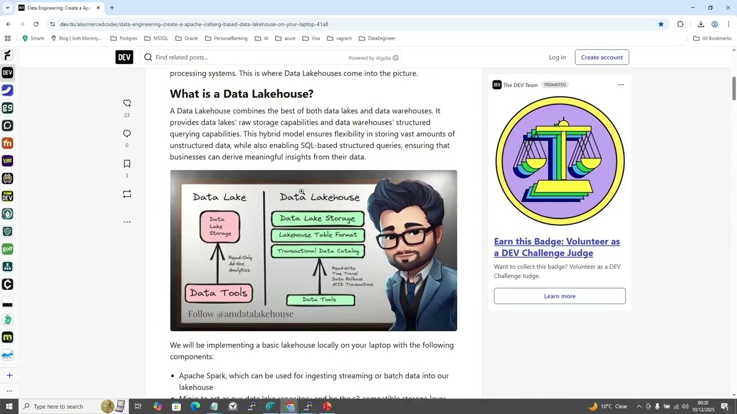Image resolution: width=737 pixels, height=414 pixels.
Task: Go back with the browser back arrow
Action: pyautogui.click(x=8, y=24)
